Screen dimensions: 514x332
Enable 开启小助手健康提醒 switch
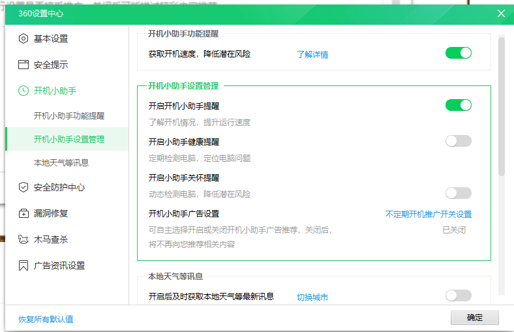(x=458, y=141)
